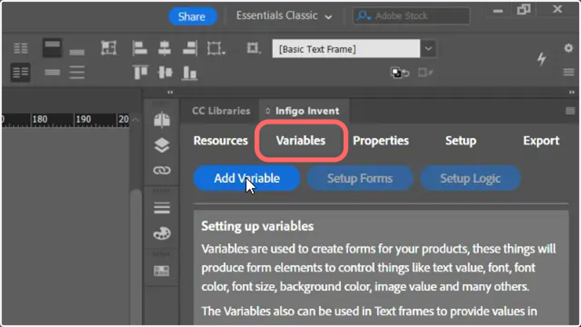
Task: Open the Links panel icon
Action: (162, 171)
